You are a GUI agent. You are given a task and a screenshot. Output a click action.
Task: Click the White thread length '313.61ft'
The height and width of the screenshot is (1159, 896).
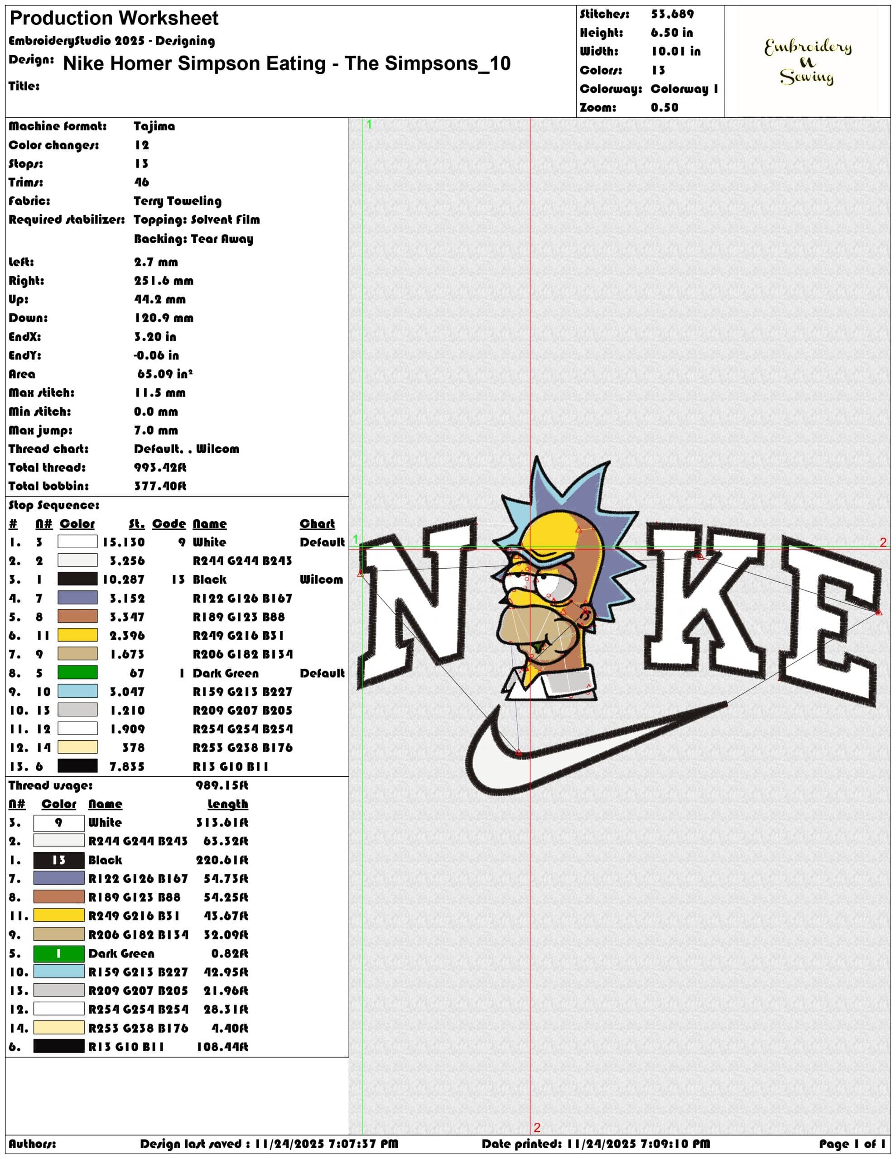pyautogui.click(x=222, y=823)
